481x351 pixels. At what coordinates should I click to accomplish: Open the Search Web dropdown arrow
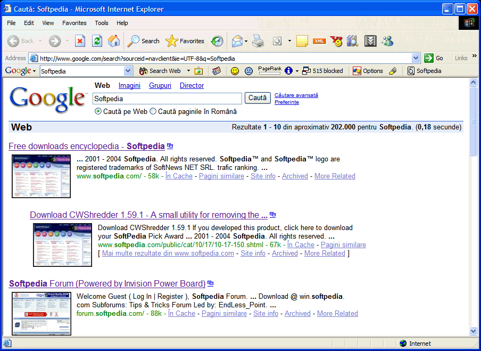coord(188,71)
